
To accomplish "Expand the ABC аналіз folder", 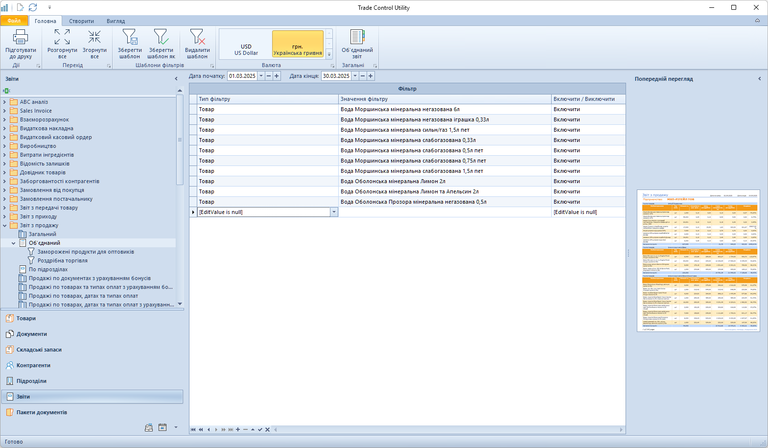I will (x=5, y=102).
